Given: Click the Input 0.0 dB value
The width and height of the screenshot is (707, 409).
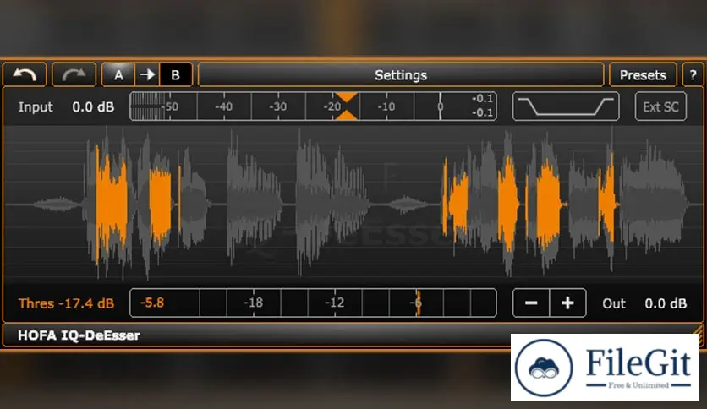Looking at the screenshot, I should 93,107.
